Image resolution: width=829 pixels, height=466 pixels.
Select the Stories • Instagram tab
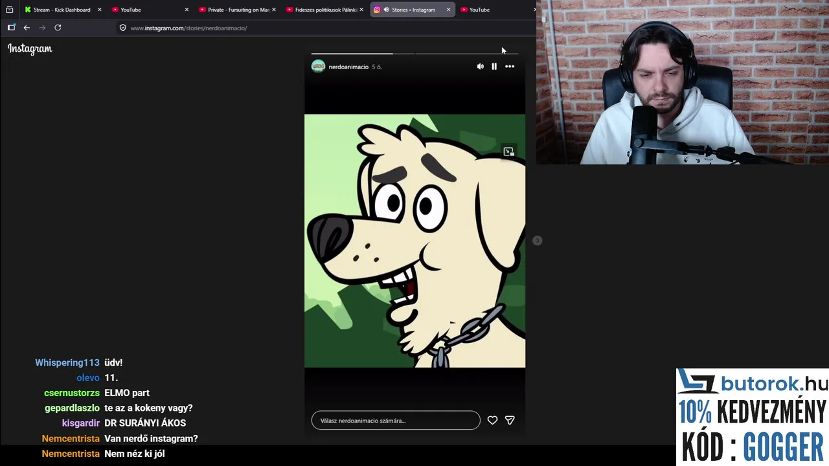(413, 10)
